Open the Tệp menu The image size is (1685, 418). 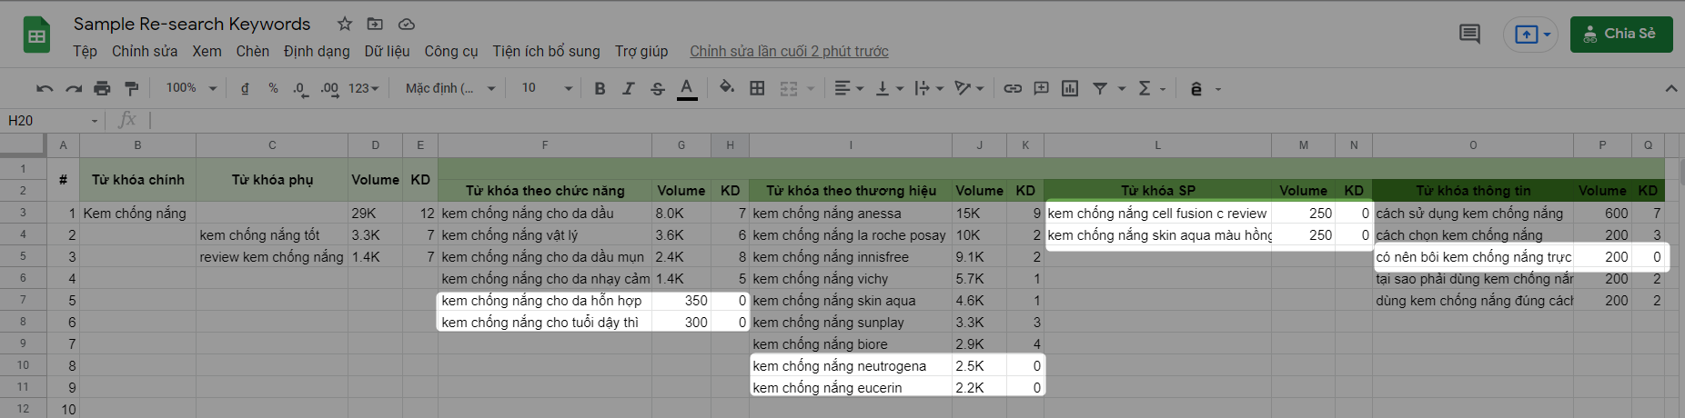(85, 51)
